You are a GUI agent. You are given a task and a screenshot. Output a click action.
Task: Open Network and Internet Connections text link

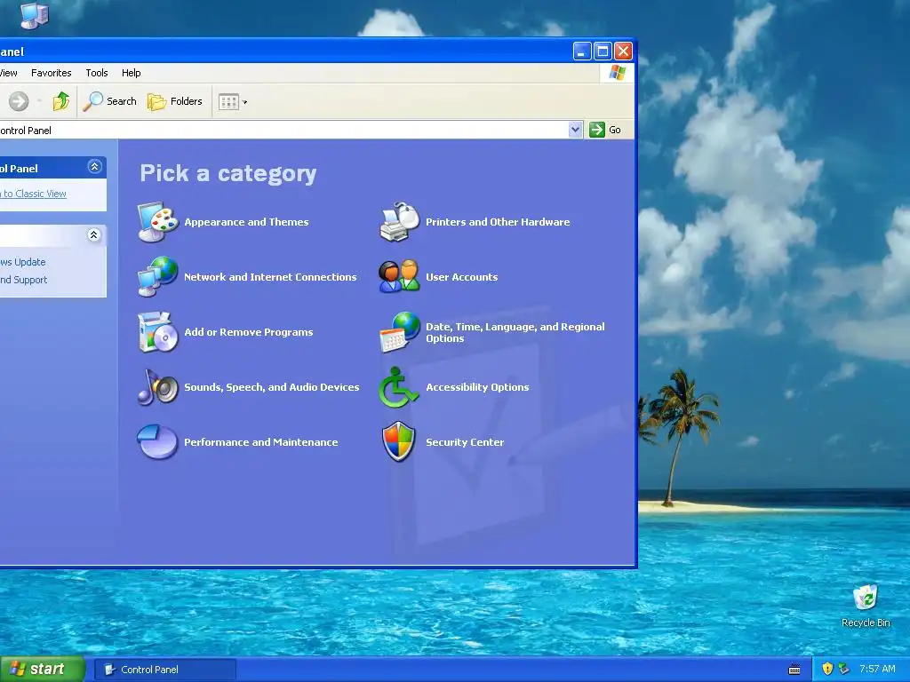click(x=270, y=277)
